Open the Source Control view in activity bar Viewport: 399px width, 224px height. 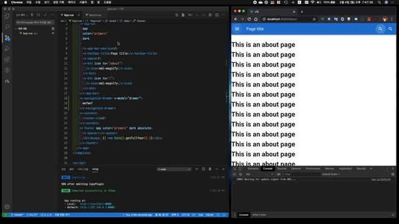[x=7, y=38]
